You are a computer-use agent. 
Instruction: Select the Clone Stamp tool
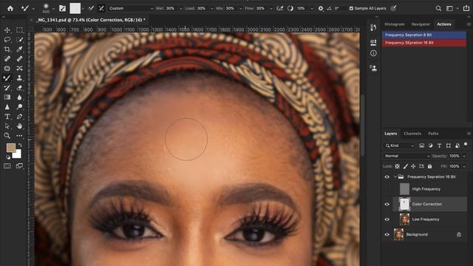coord(20,78)
